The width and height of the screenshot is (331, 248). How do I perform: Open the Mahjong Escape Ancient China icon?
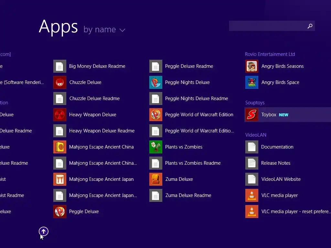click(60, 147)
